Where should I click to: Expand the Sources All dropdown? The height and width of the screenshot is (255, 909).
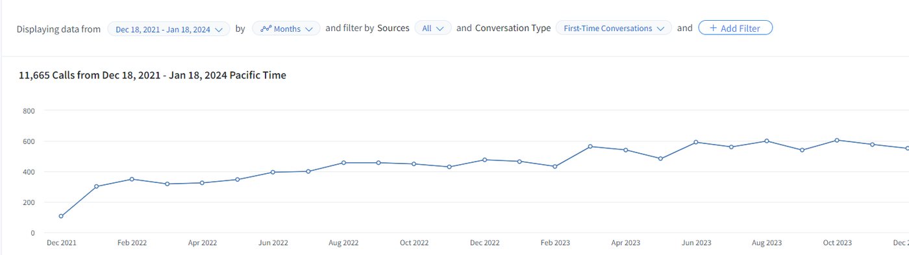pos(433,29)
